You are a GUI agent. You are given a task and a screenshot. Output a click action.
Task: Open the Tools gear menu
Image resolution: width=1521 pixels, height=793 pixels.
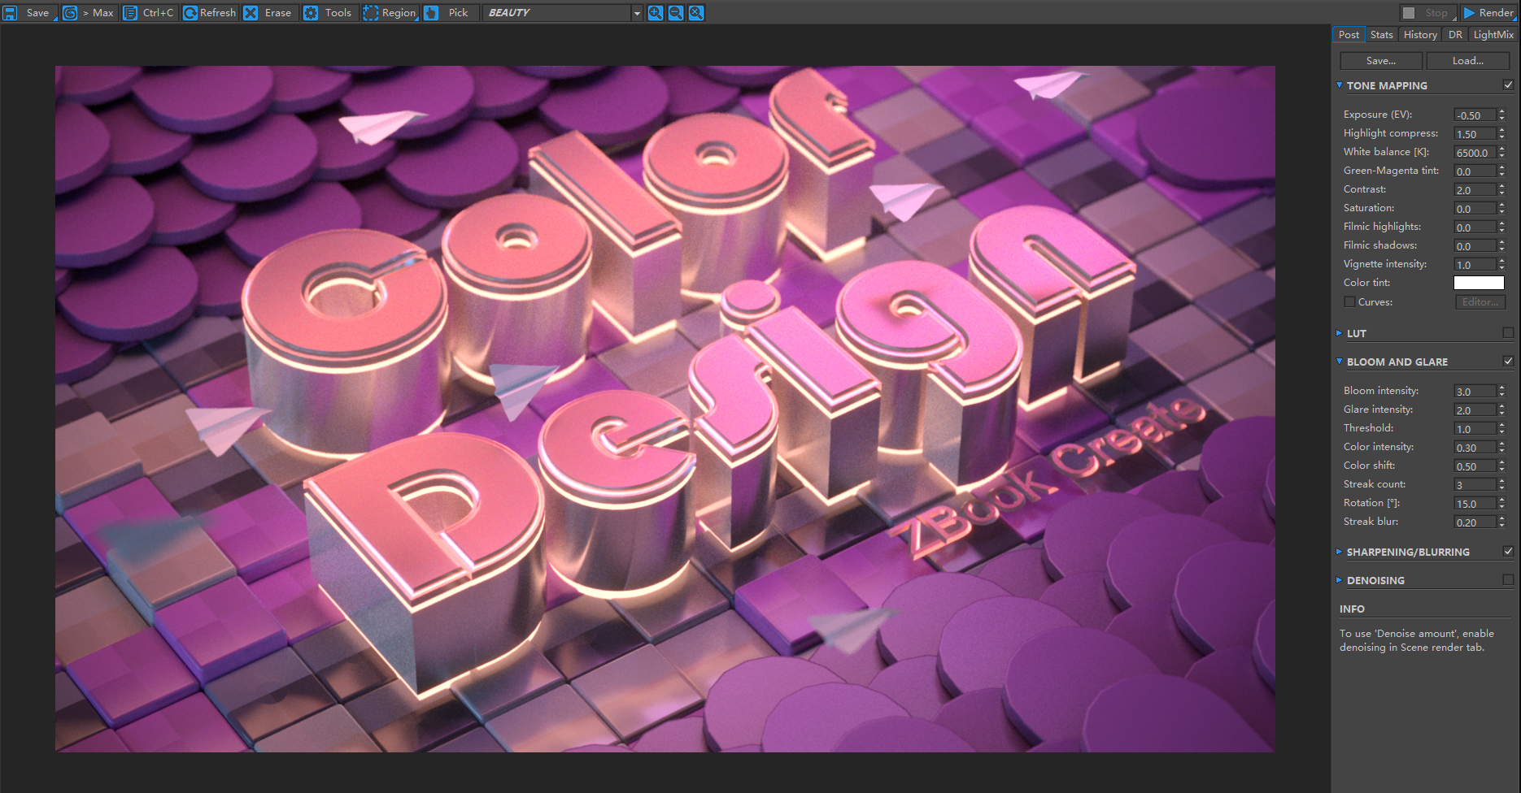[x=329, y=13]
